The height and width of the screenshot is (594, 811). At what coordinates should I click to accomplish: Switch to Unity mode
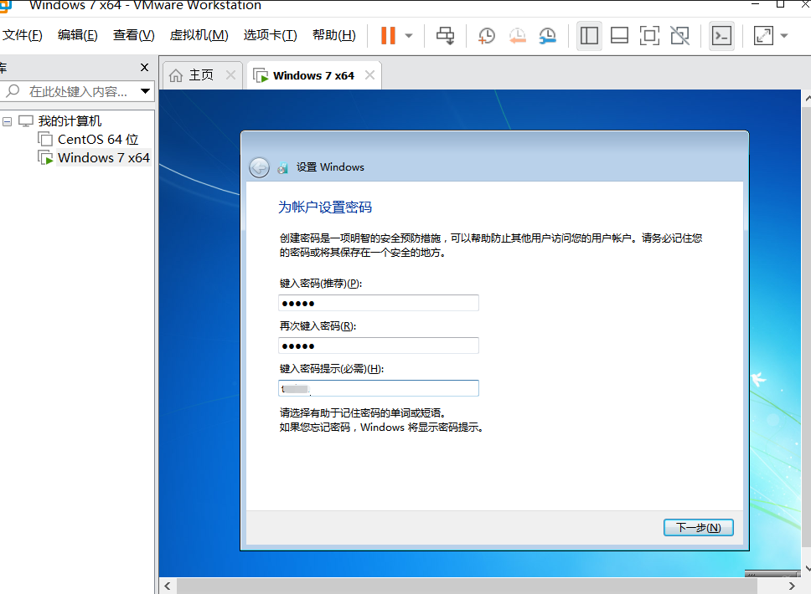coord(679,35)
